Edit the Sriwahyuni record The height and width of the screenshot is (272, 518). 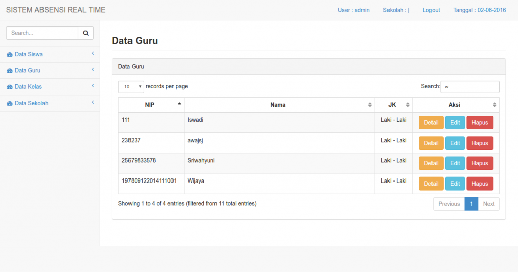(x=455, y=163)
